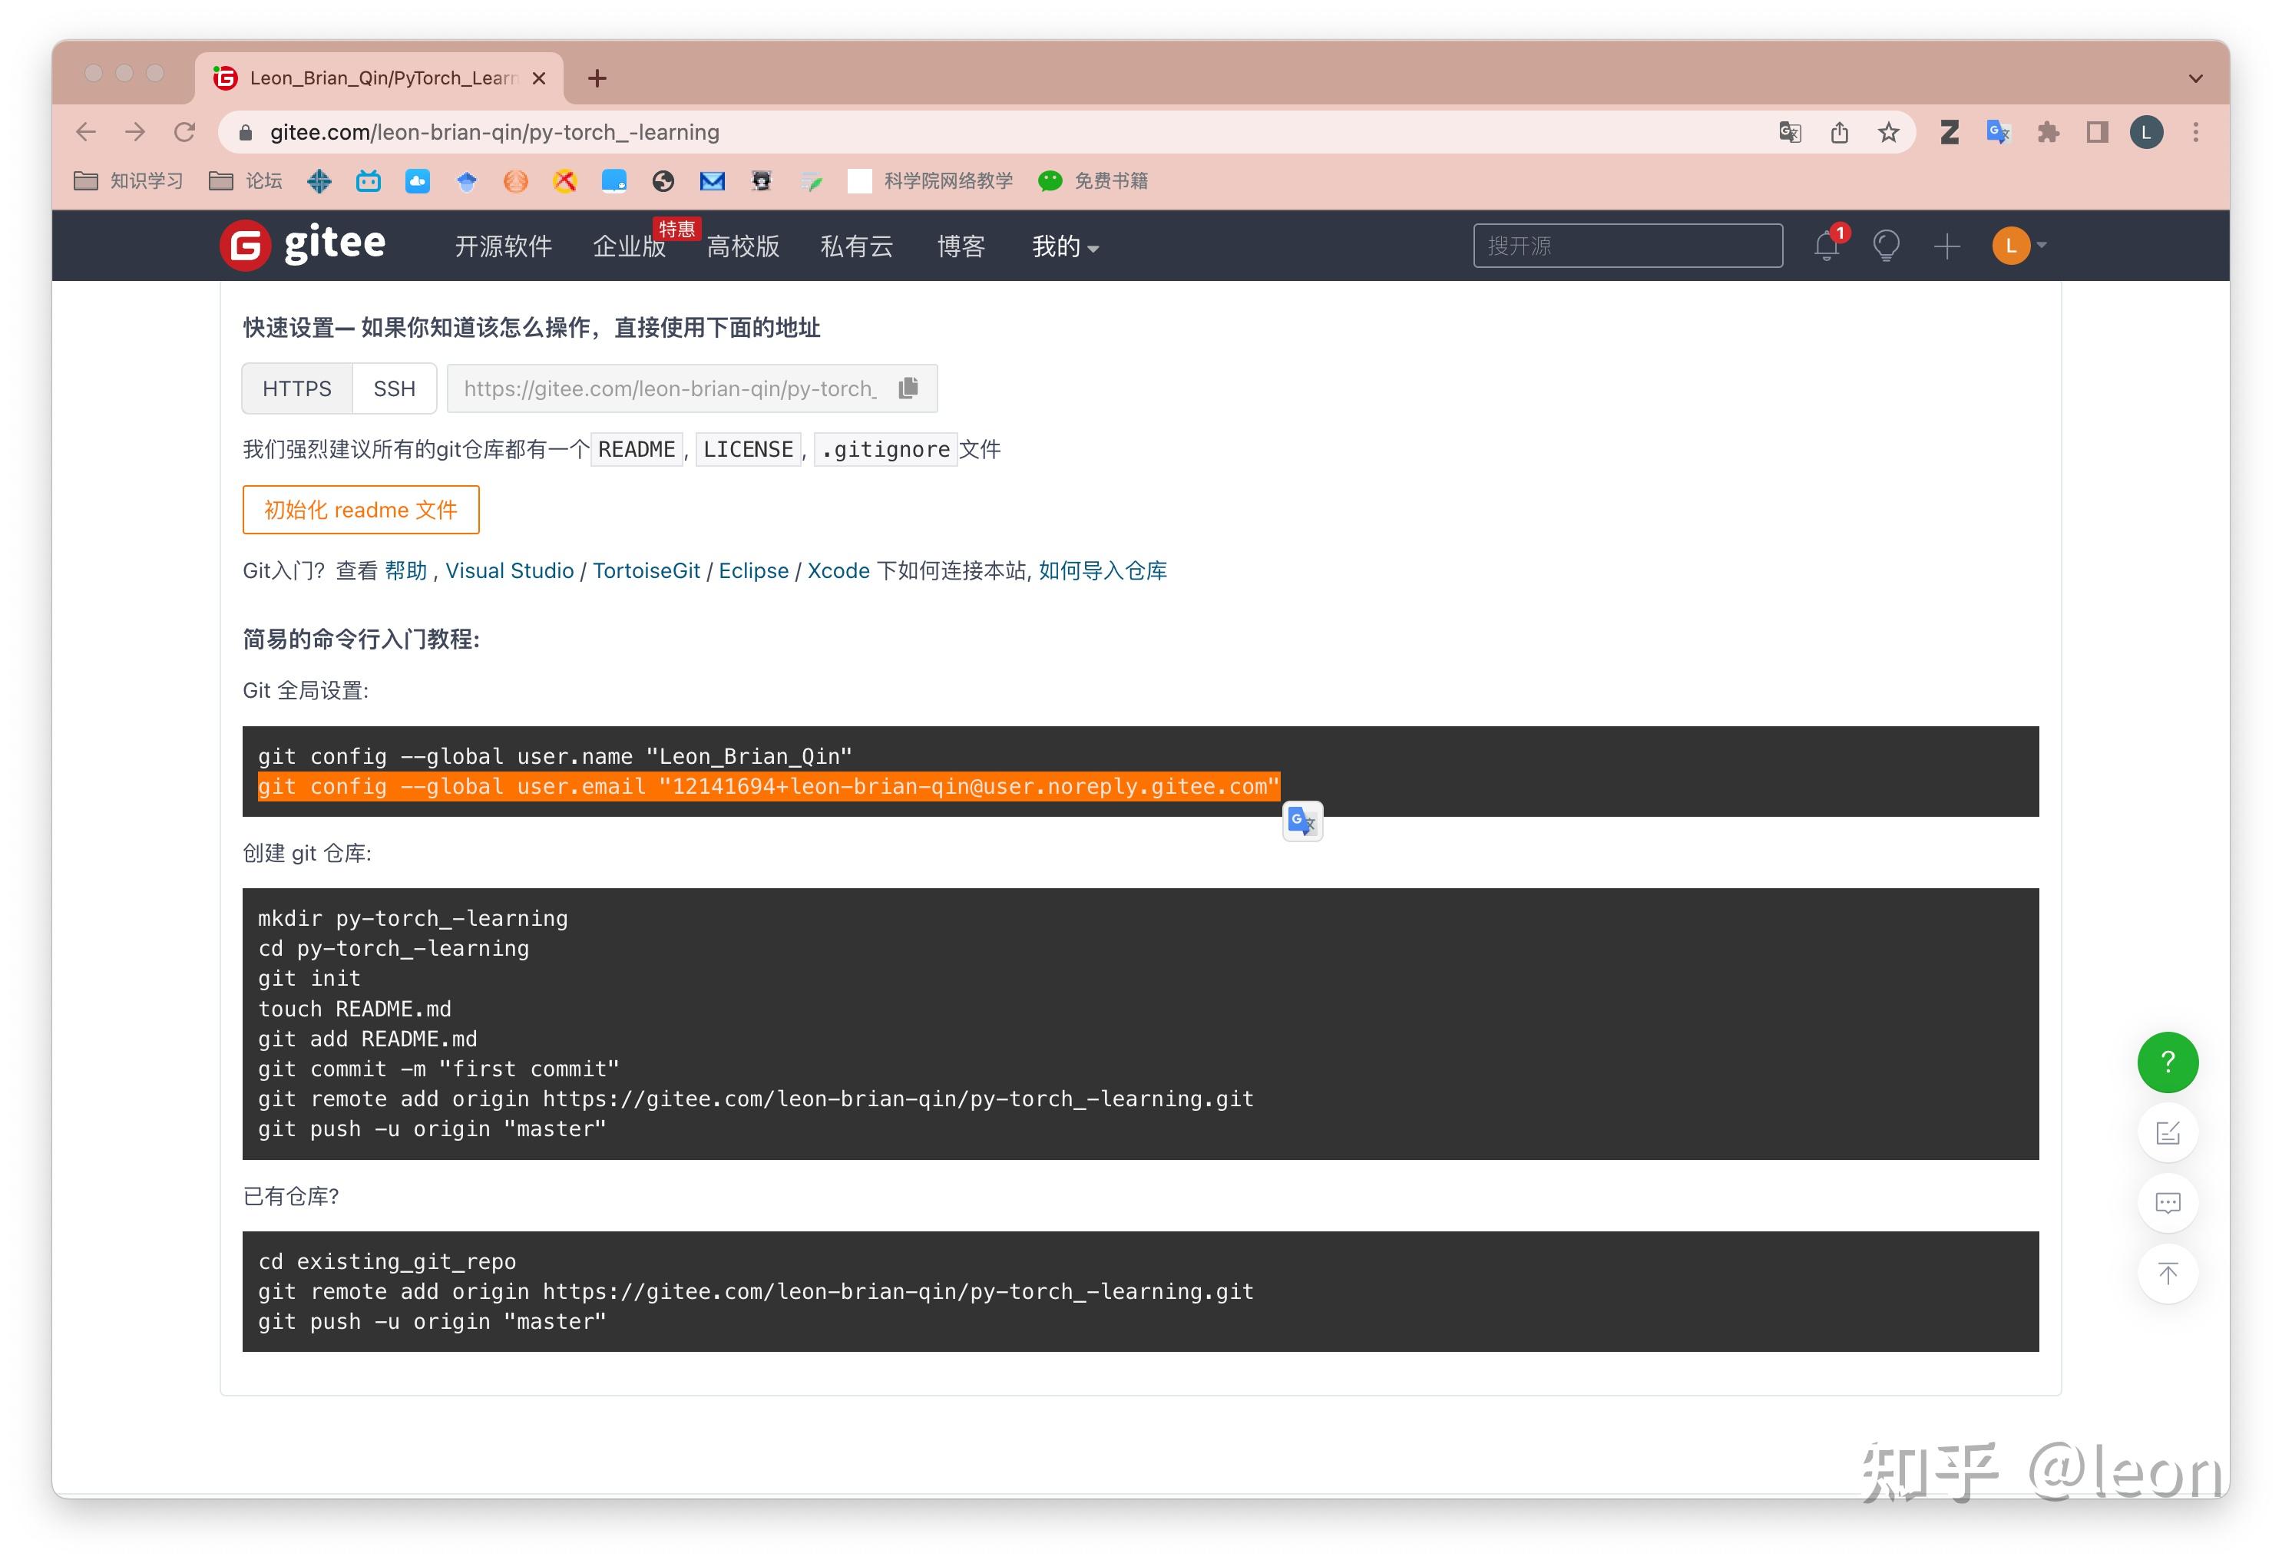Expand the 我的 dropdown menu

click(x=1064, y=246)
